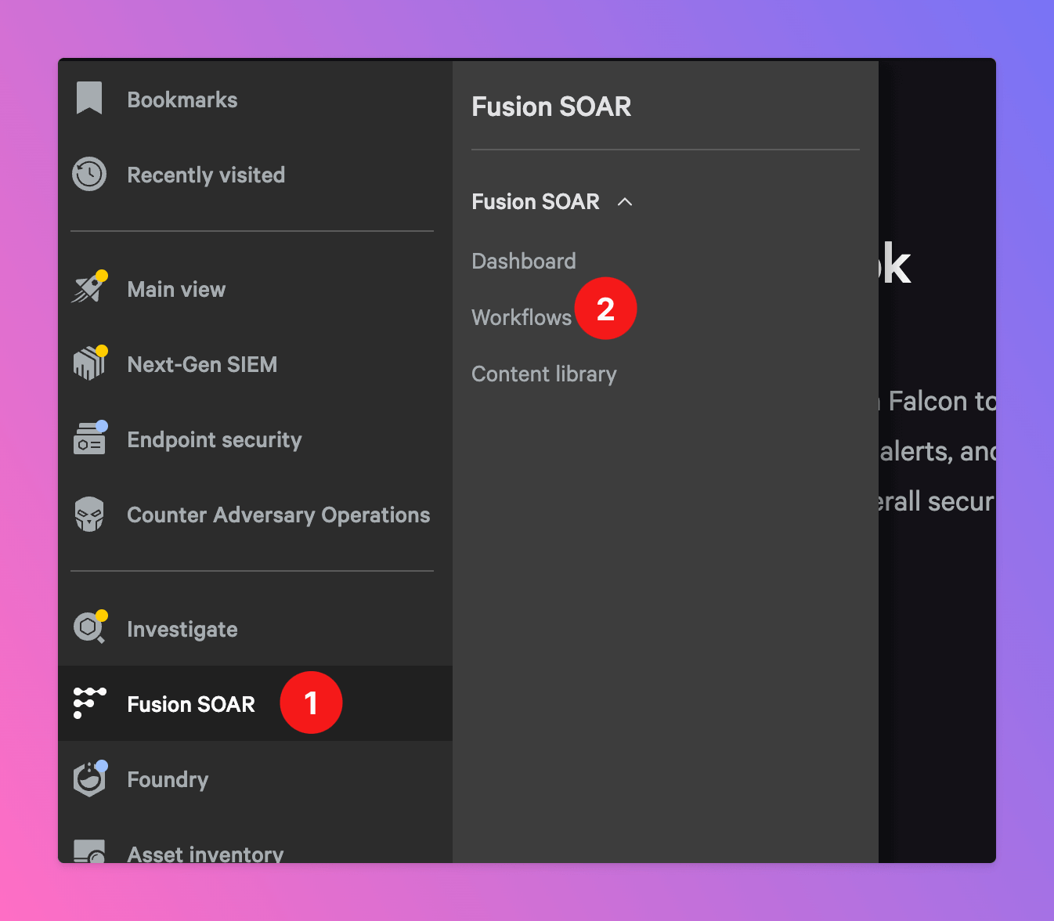Click the Fusion SOAR section heading
The image size is (1054, 921).
pos(536,201)
